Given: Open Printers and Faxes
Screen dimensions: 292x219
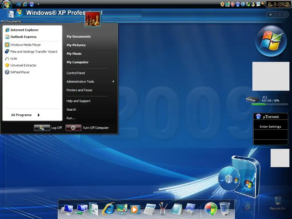Looking at the screenshot, I should click(79, 90).
